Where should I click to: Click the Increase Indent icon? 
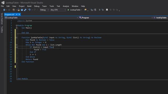coord(103,10)
